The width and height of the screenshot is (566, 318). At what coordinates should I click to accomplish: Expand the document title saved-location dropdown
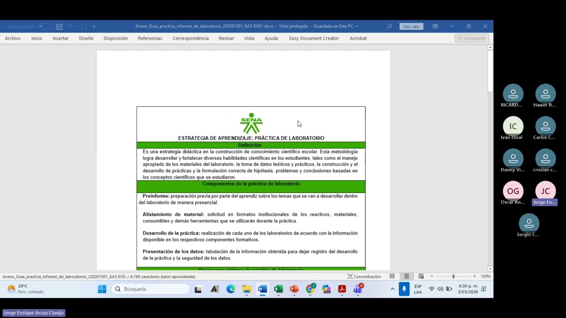357,26
